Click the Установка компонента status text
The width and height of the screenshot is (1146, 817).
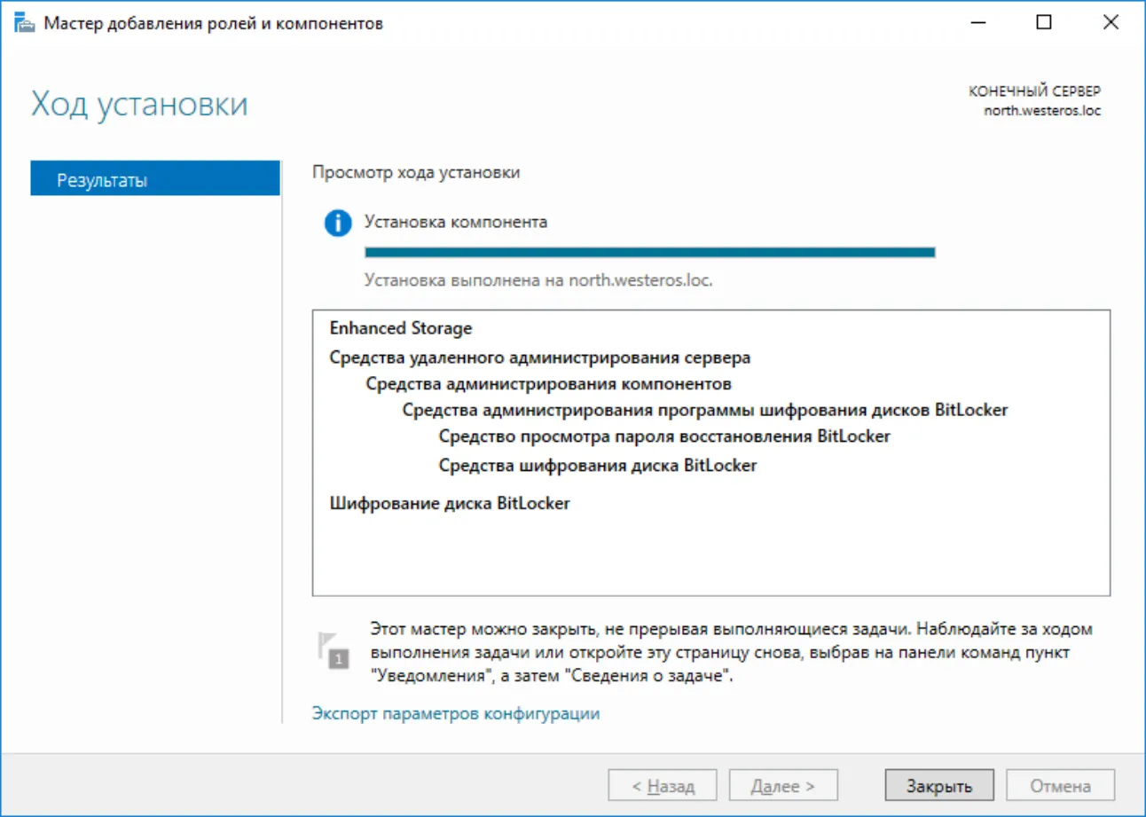456,222
